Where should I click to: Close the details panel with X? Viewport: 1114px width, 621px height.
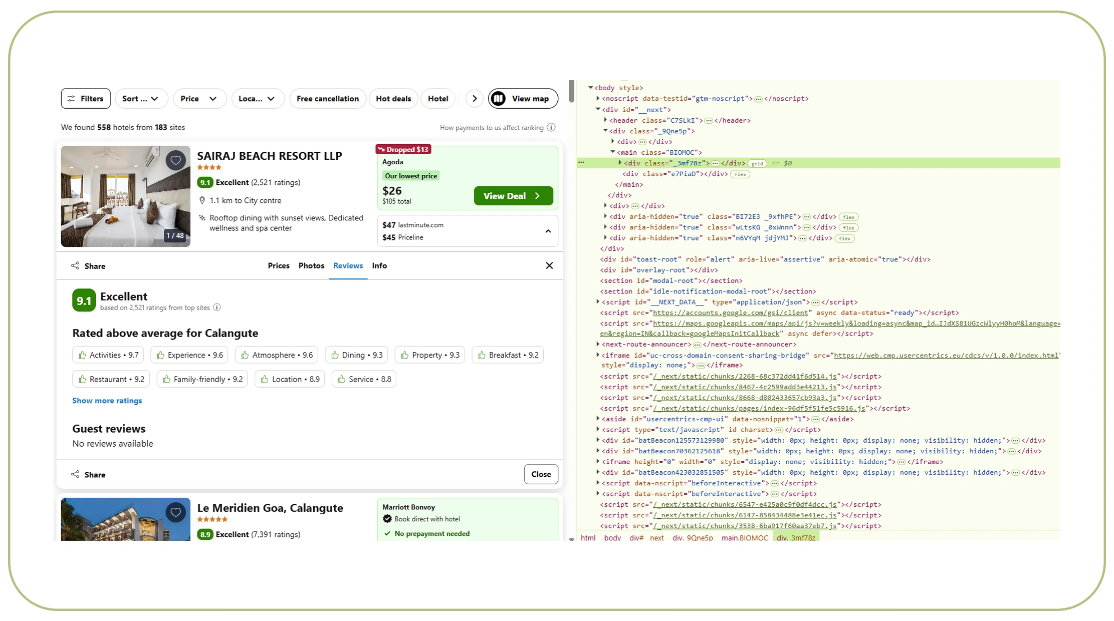tap(549, 265)
